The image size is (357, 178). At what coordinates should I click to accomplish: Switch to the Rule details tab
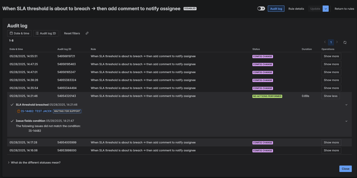tap(296, 9)
